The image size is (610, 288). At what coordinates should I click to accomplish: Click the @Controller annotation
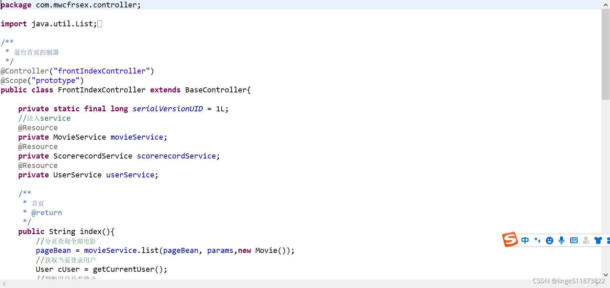click(25, 71)
